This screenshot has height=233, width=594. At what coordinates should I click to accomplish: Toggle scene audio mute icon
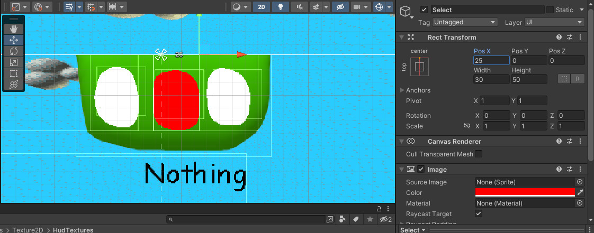300,7
